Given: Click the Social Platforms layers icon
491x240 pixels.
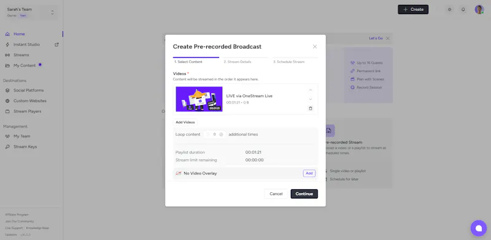Looking at the screenshot, I should [7, 91].
